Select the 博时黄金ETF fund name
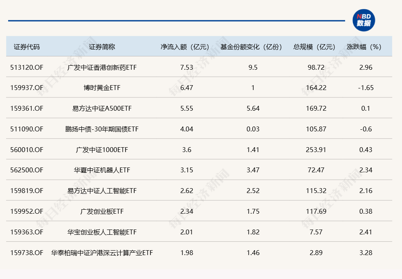 pyautogui.click(x=102, y=88)
